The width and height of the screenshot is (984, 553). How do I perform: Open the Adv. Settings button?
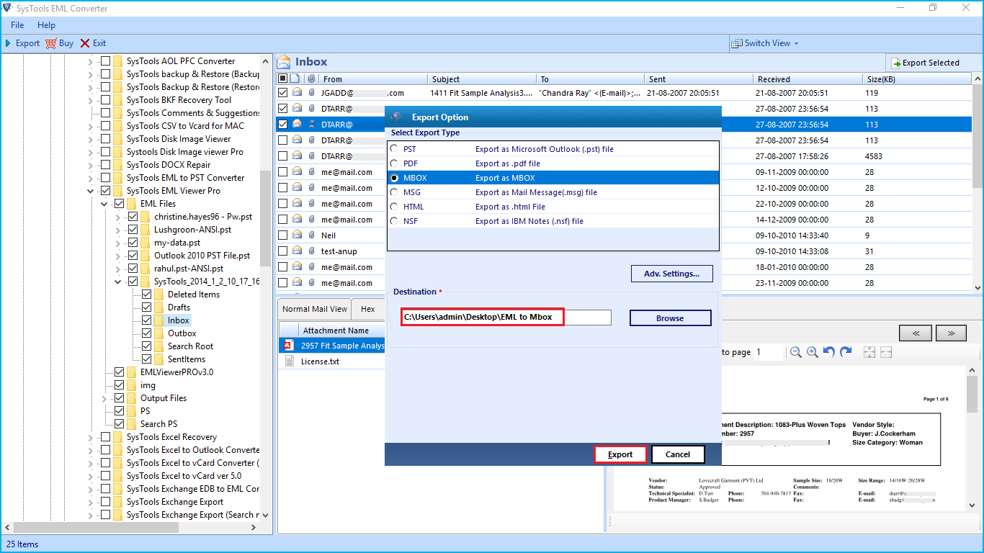coord(672,274)
